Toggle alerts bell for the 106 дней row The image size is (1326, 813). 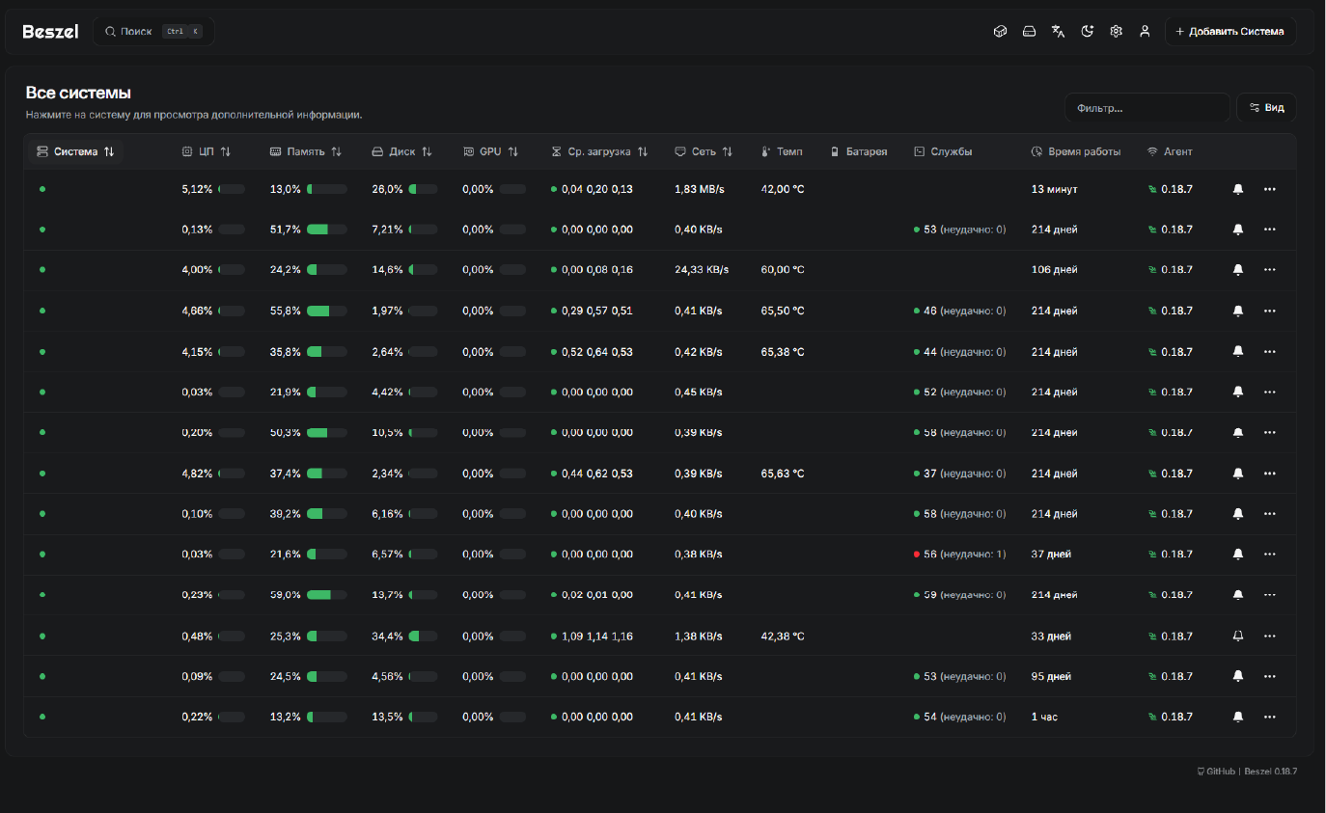[1238, 270]
